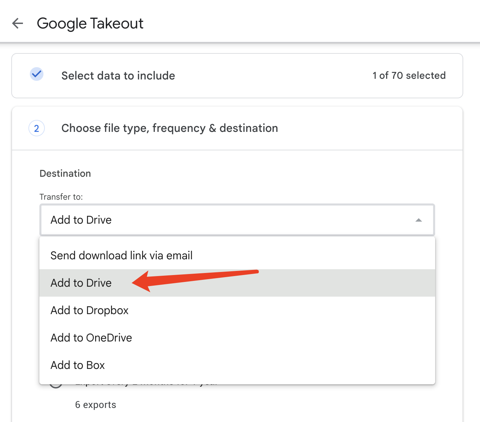Click the Transfer to field label
This screenshot has width=480, height=422.
[61, 197]
